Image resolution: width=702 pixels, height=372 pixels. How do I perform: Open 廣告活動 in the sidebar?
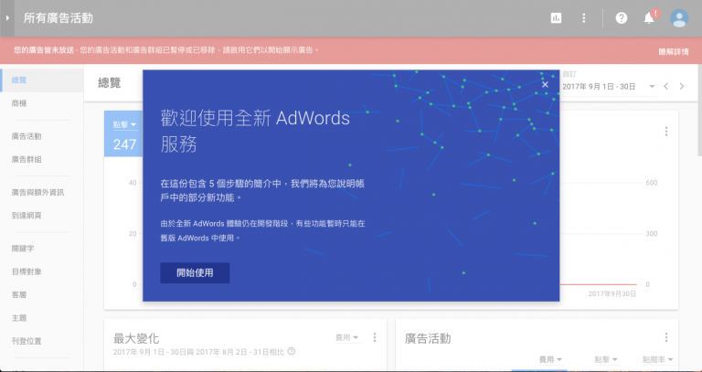27,136
